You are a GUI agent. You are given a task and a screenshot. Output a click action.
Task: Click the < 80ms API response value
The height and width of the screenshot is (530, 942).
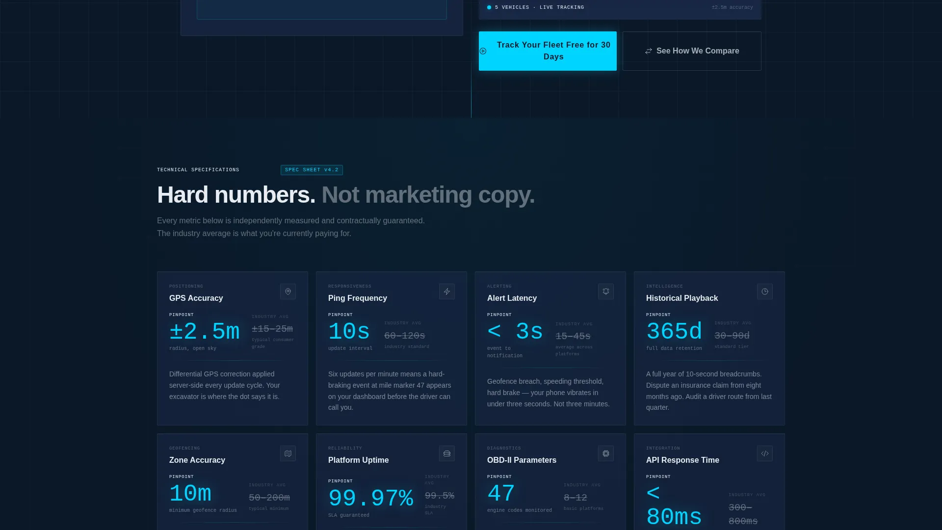[674, 505]
